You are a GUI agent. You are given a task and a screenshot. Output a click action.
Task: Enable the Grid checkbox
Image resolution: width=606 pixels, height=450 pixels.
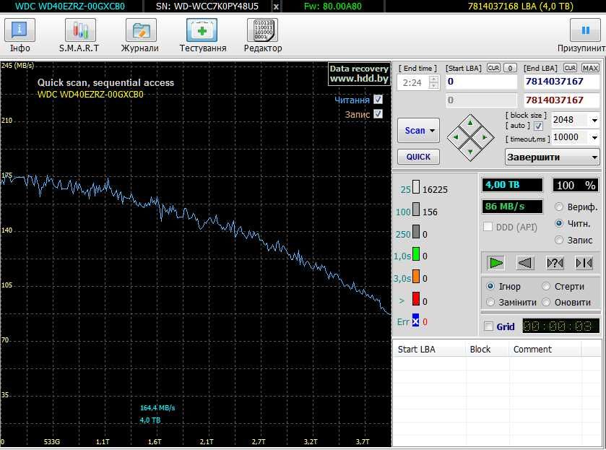488,326
